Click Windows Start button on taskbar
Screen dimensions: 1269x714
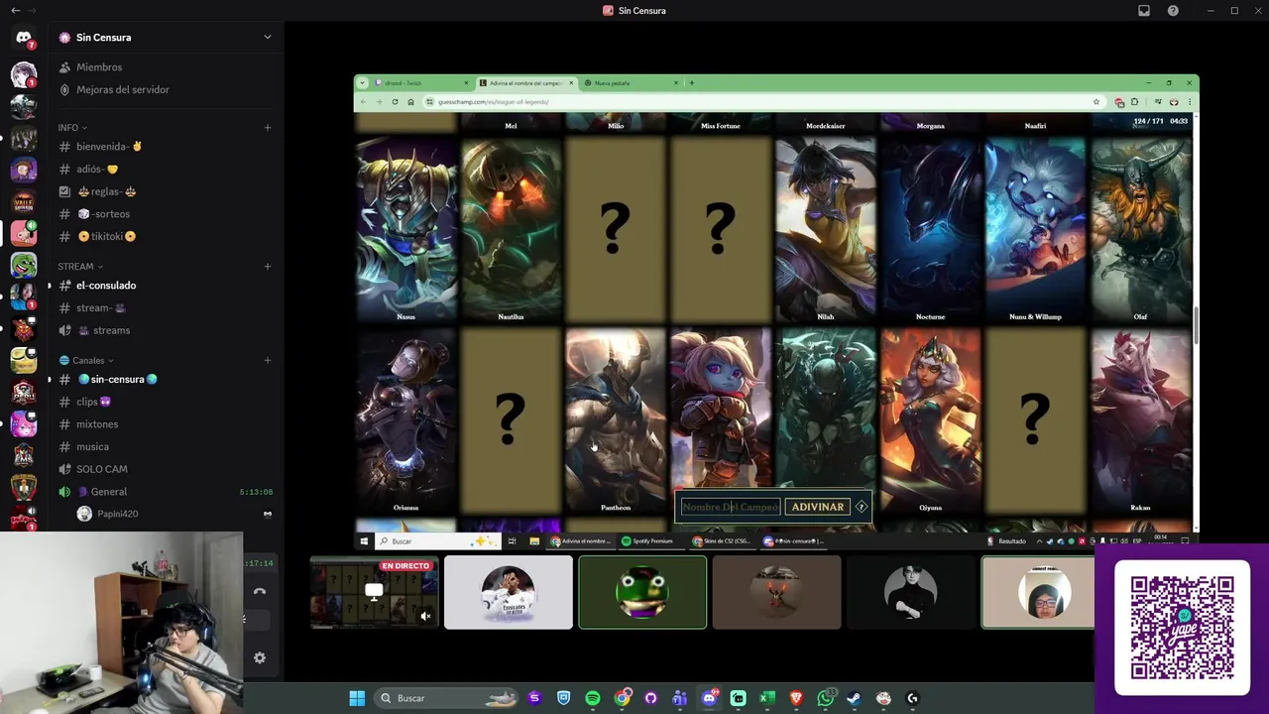pos(357,698)
